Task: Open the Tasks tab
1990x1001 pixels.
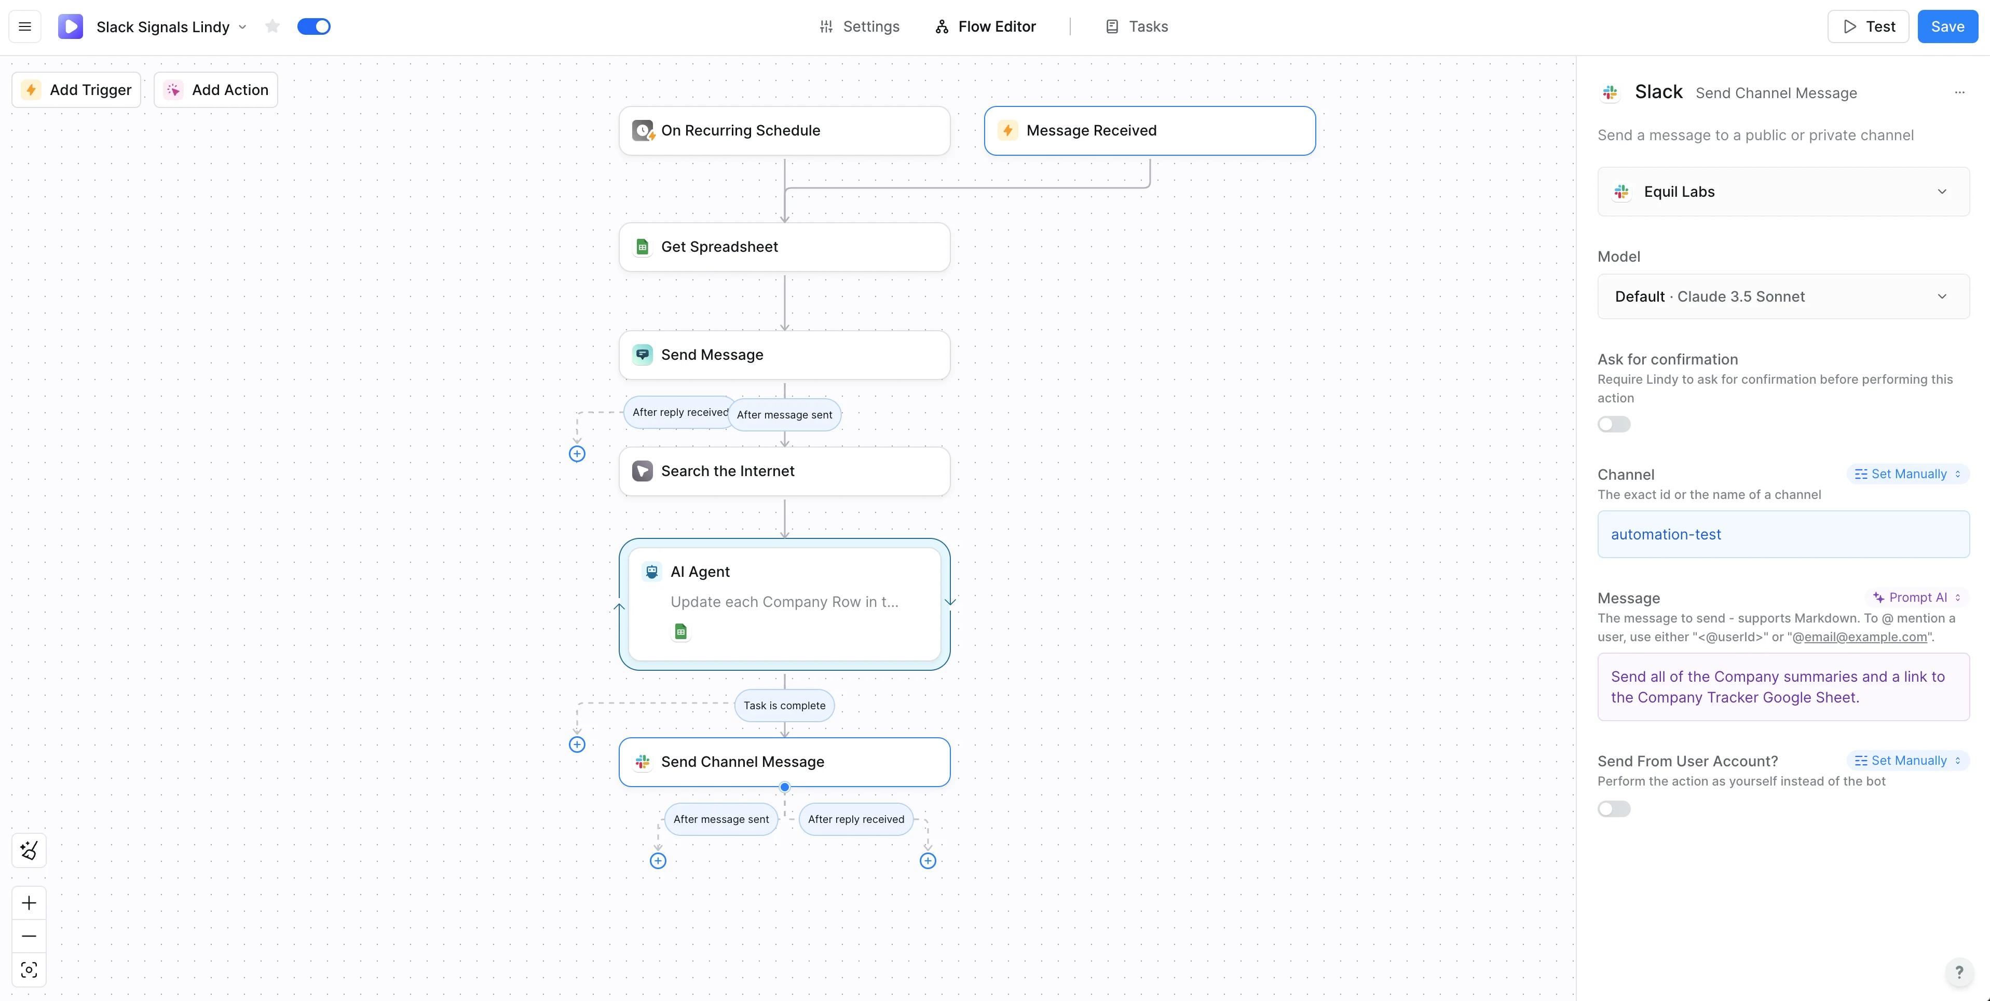Action: pos(1136,27)
